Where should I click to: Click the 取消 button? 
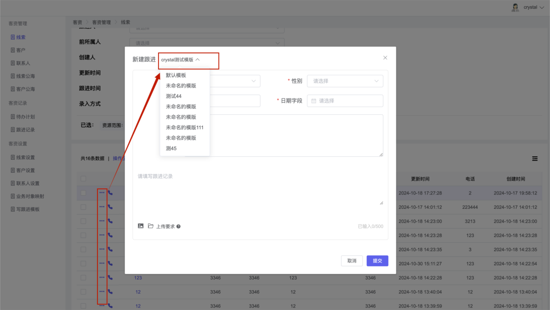[352, 260]
